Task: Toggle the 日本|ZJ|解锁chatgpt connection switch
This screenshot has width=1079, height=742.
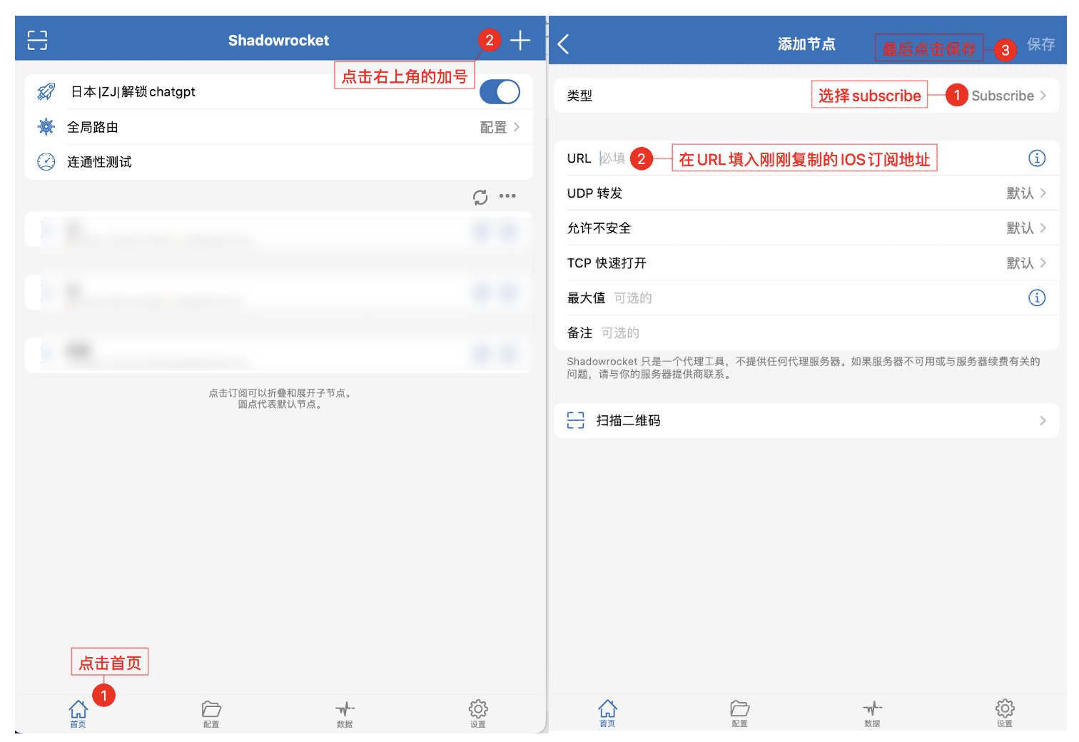Action: click(x=500, y=92)
